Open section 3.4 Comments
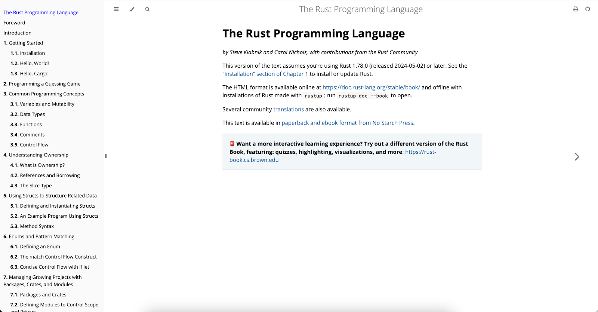This screenshot has width=598, height=312. (28, 135)
